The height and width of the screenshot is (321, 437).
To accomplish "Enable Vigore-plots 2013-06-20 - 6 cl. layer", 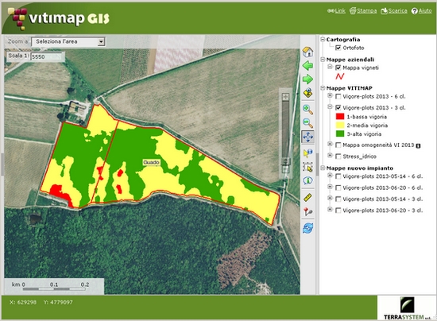I will (338, 188).
